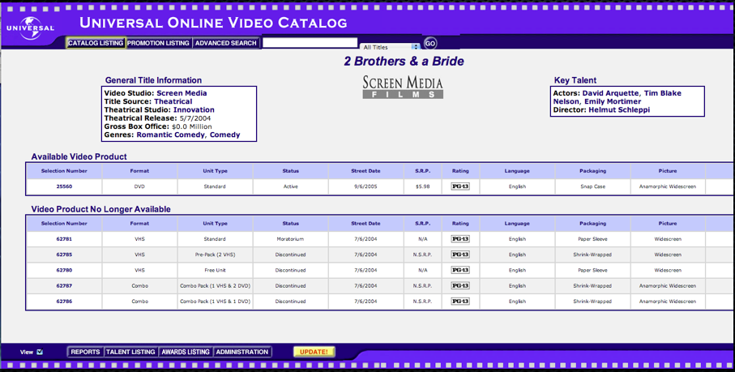Image resolution: width=735 pixels, height=372 pixels.
Task: Click Format header in No Longer Available table
Action: (139, 224)
